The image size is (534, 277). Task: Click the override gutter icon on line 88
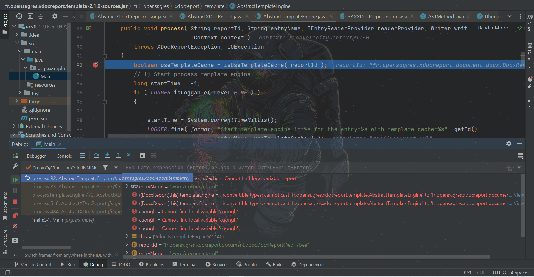pos(88,28)
